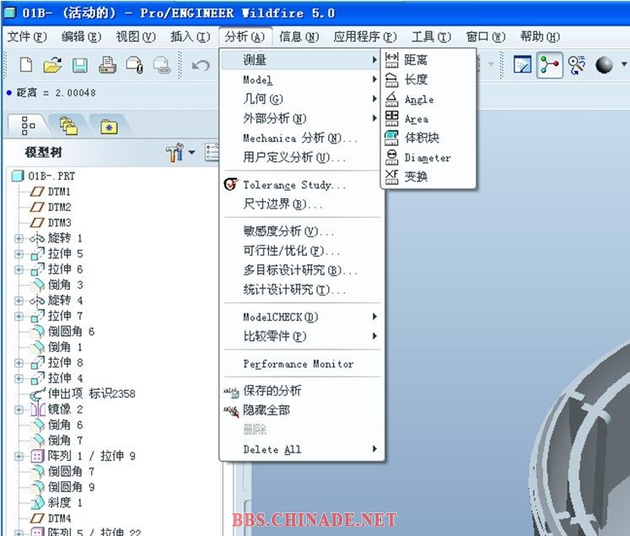Click the shaded sphere display icon

pyautogui.click(x=604, y=65)
